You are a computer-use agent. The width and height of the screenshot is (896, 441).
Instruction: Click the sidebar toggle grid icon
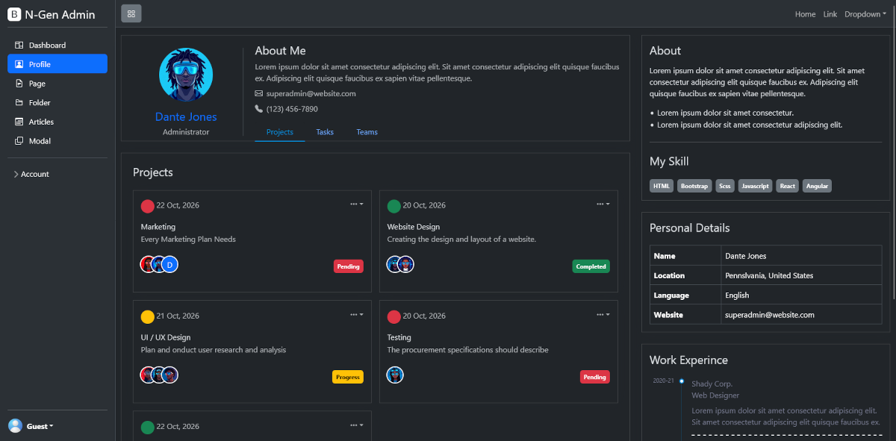point(131,13)
